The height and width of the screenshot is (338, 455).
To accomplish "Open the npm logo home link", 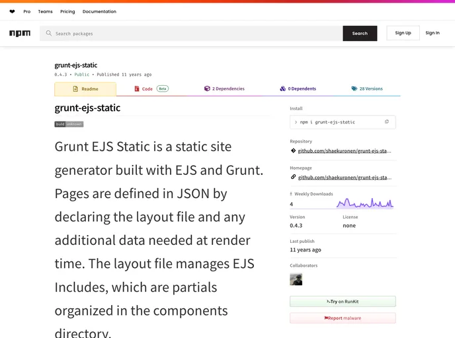I will click(20, 33).
